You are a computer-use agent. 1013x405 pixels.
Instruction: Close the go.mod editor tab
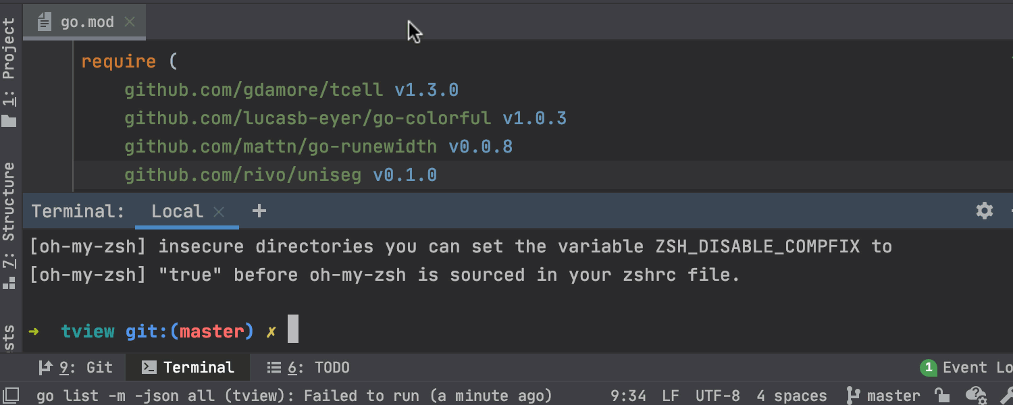[130, 22]
